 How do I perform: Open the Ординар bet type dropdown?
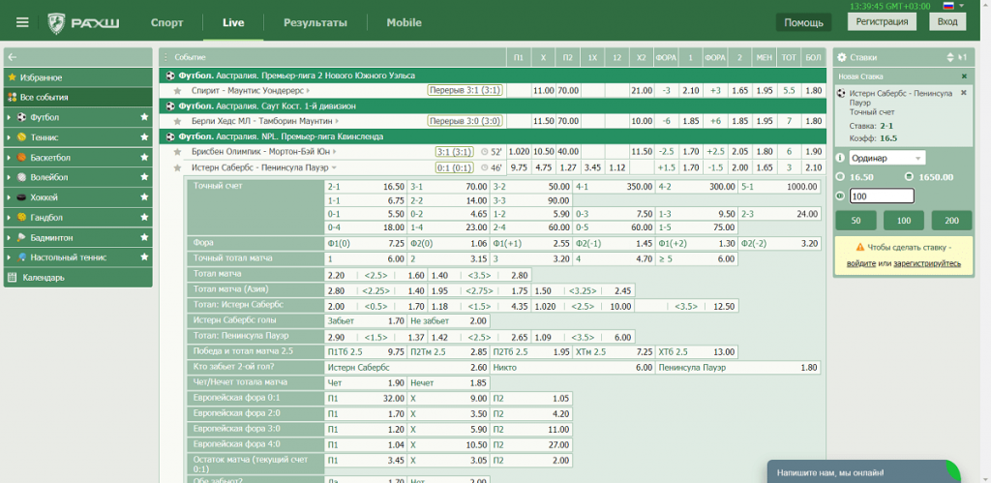click(x=886, y=158)
